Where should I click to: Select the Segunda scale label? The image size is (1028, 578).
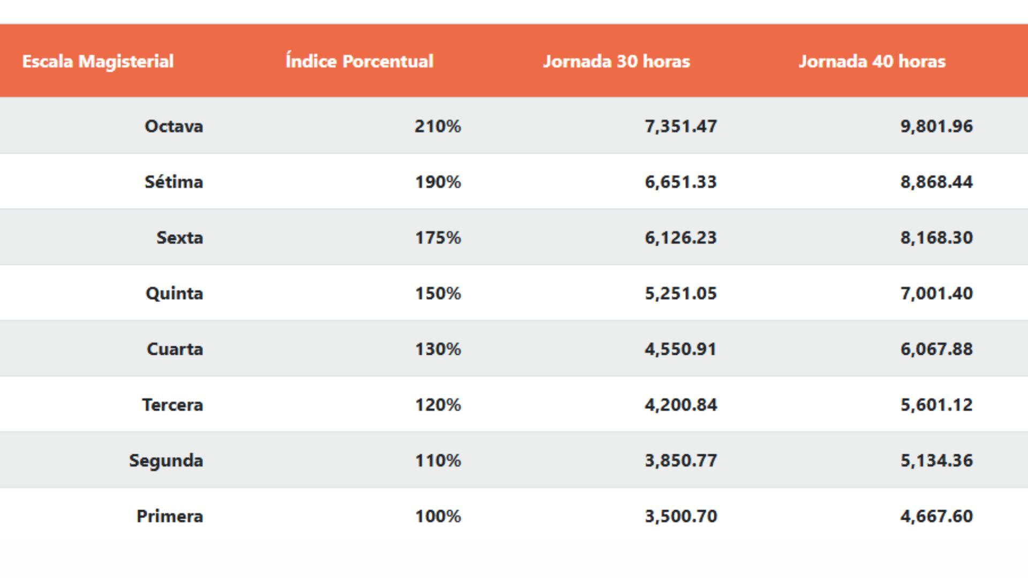coord(166,460)
